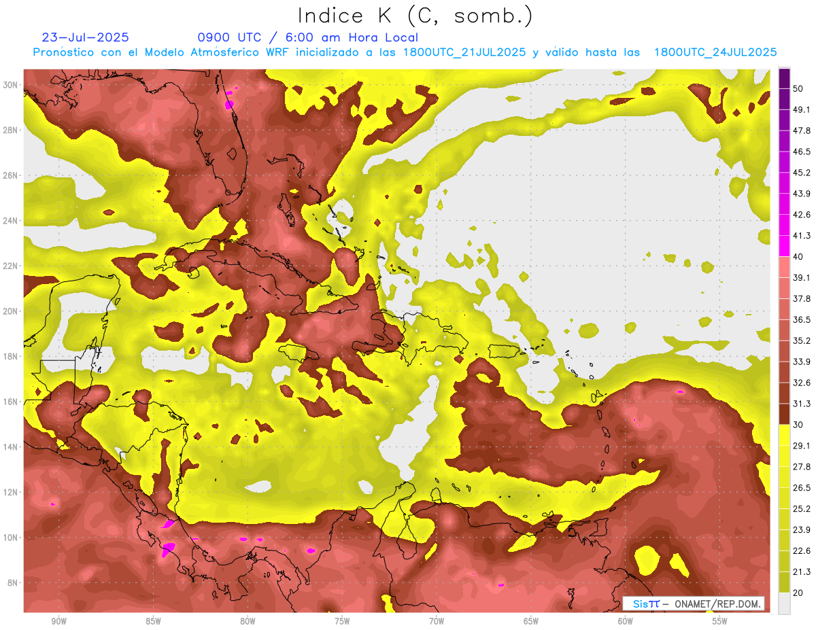The image size is (816, 630).
Task: Click the '20N' latitude label
Action: (x=10, y=311)
